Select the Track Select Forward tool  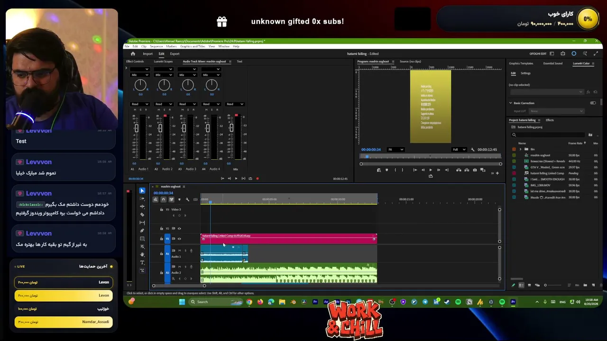(x=142, y=198)
